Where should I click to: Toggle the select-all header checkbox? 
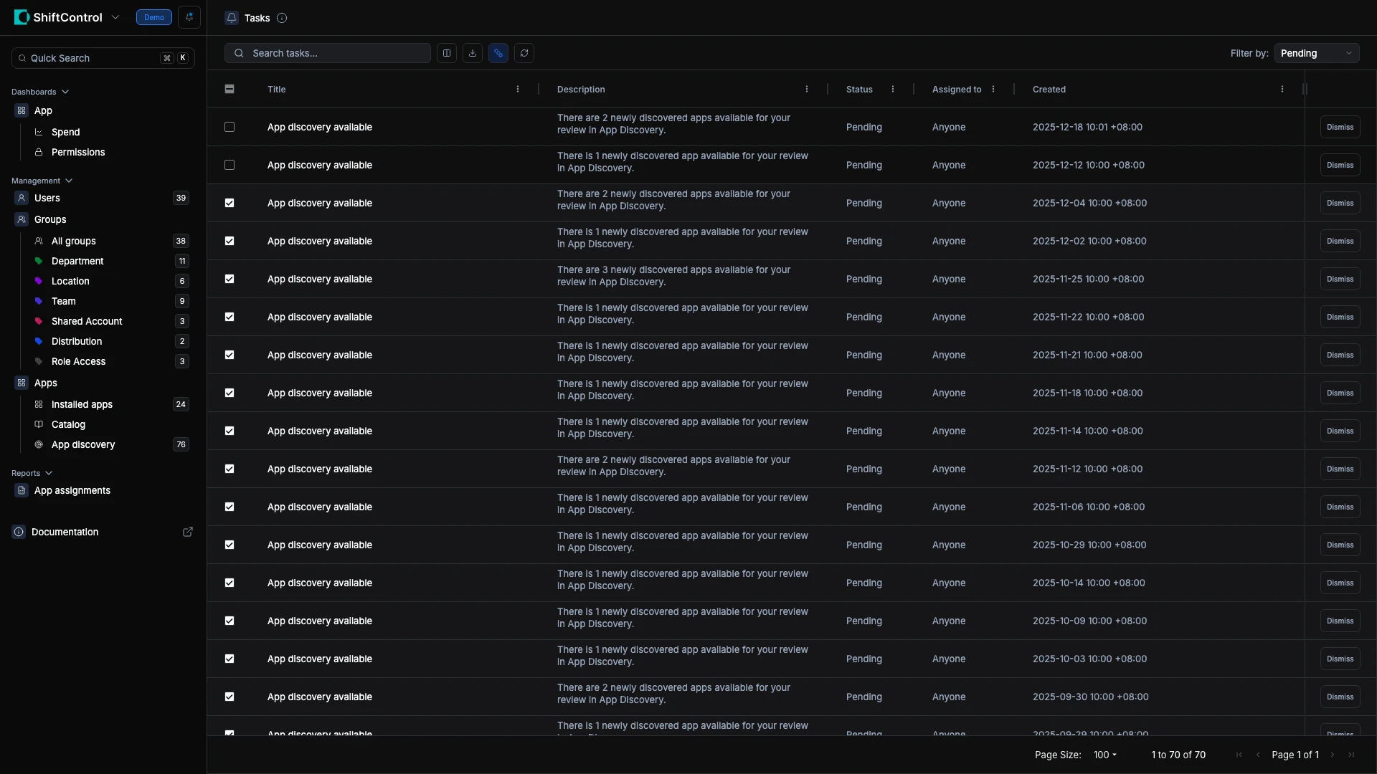click(x=229, y=90)
